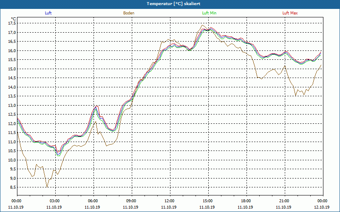Click the green Luft Min legend label

[x=209, y=13]
